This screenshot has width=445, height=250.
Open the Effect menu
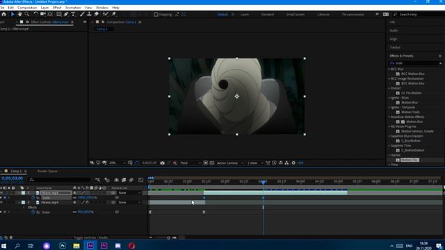pyautogui.click(x=57, y=8)
